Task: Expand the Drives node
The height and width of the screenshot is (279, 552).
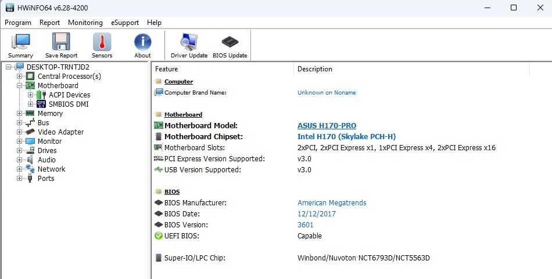Action: pos(19,150)
